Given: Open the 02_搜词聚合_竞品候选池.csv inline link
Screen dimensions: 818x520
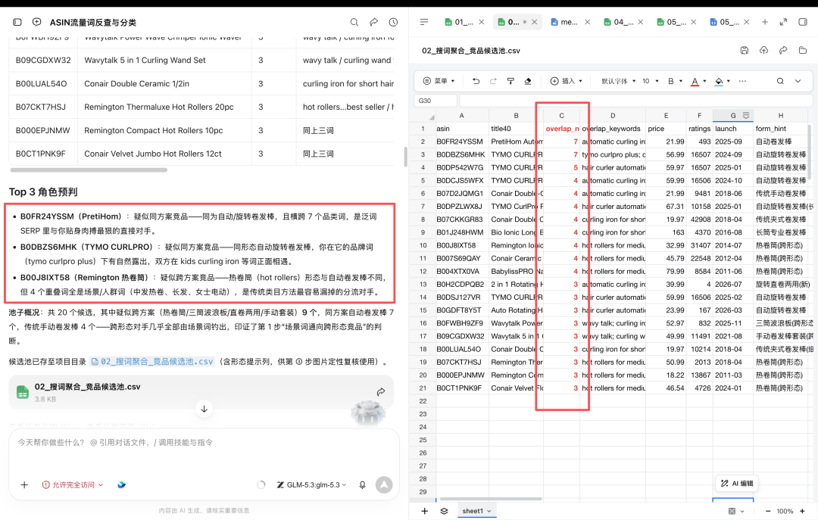Looking at the screenshot, I should coord(152,362).
